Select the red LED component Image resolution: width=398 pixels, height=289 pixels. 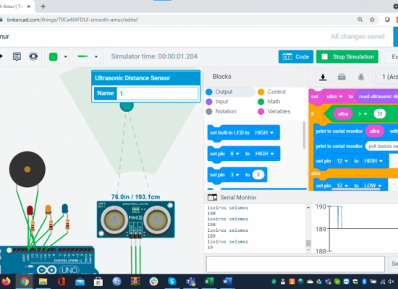click(30, 210)
